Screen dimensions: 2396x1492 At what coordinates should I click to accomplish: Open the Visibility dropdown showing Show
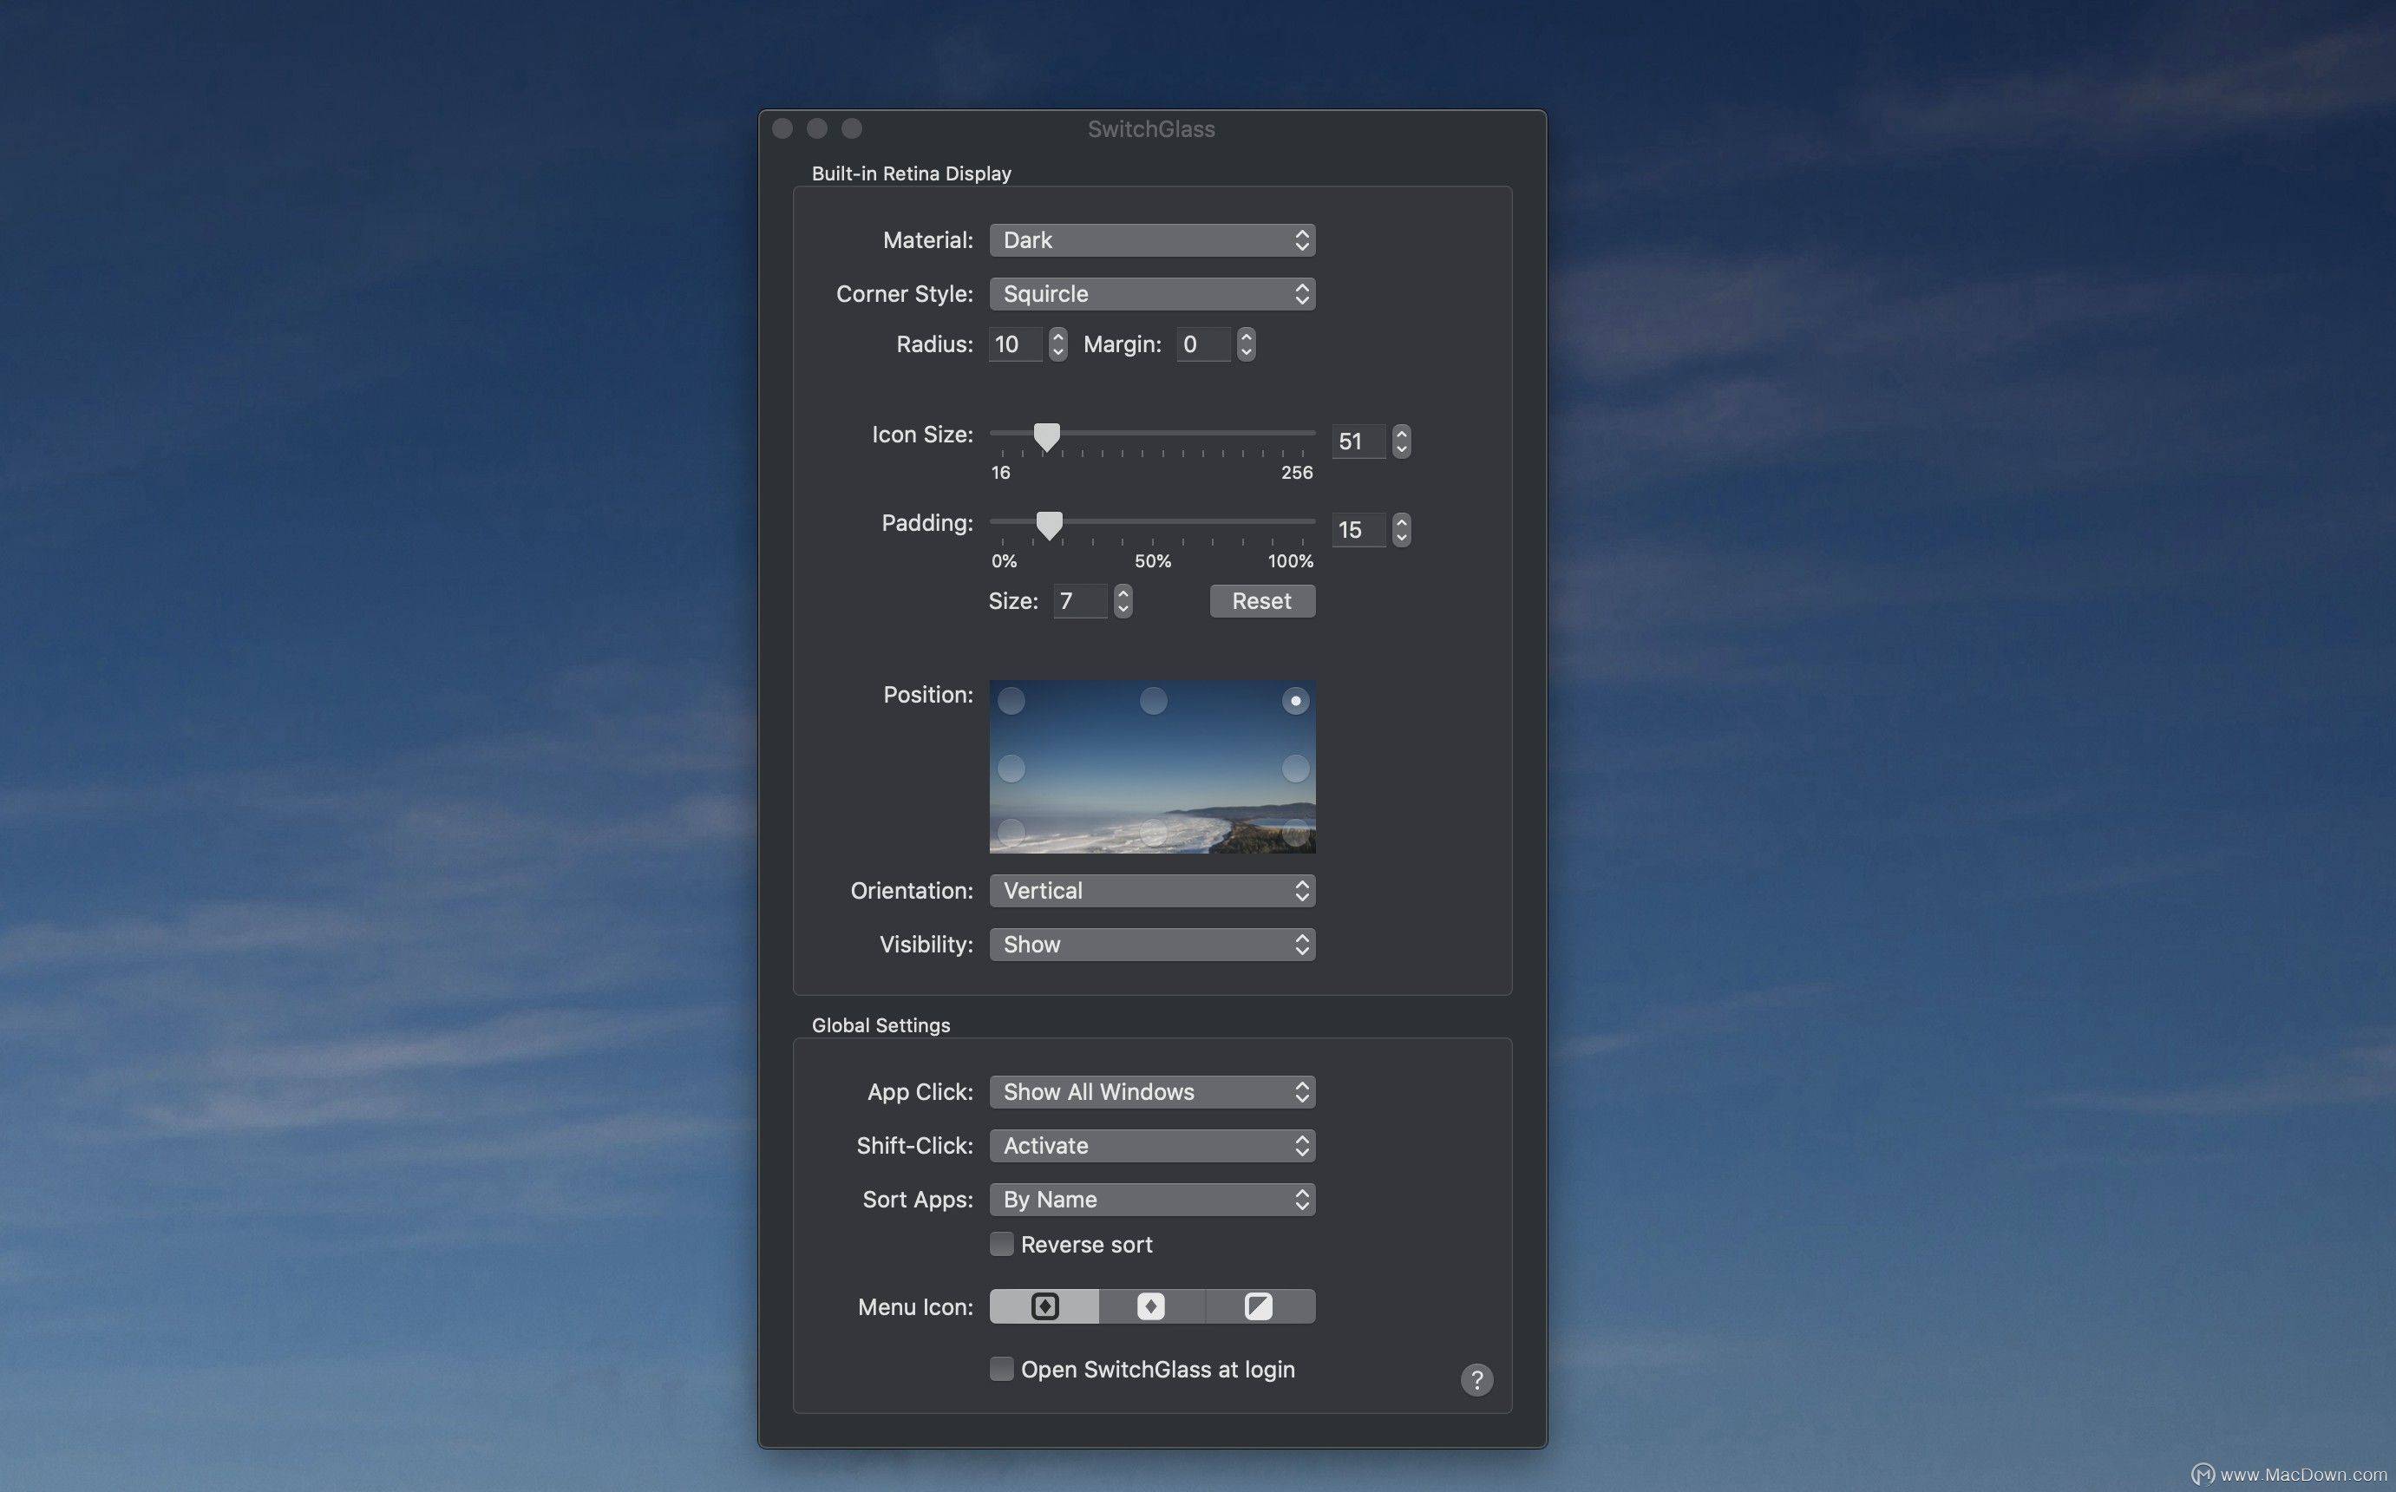(x=1153, y=945)
